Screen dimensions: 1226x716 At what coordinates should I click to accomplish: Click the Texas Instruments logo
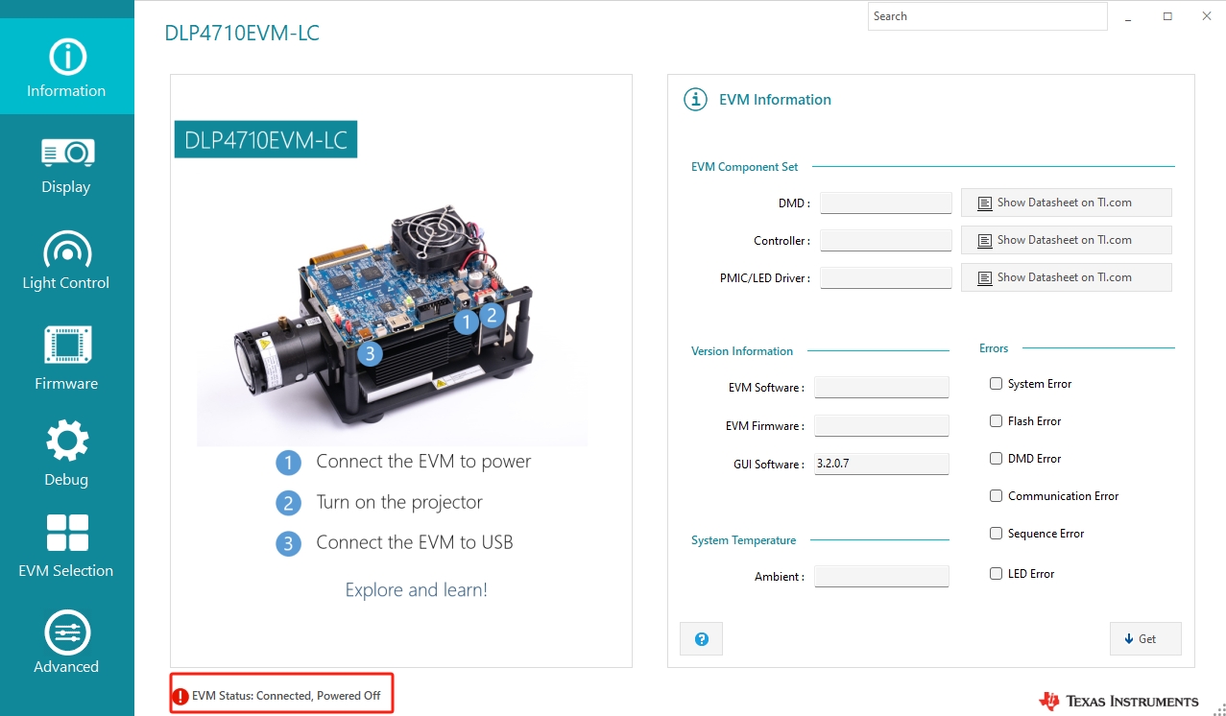1118,701
